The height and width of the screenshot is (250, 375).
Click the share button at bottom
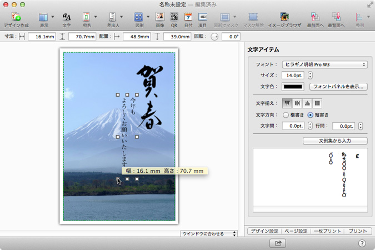[x=278, y=243]
